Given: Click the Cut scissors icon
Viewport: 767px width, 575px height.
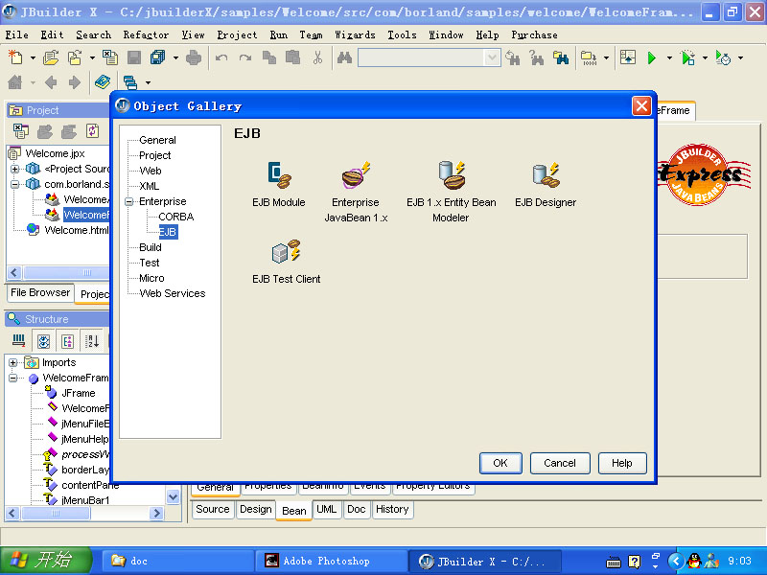Looking at the screenshot, I should coord(317,58).
